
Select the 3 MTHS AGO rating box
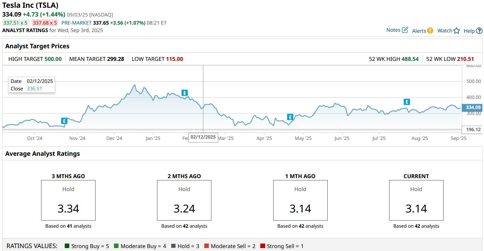click(x=68, y=200)
